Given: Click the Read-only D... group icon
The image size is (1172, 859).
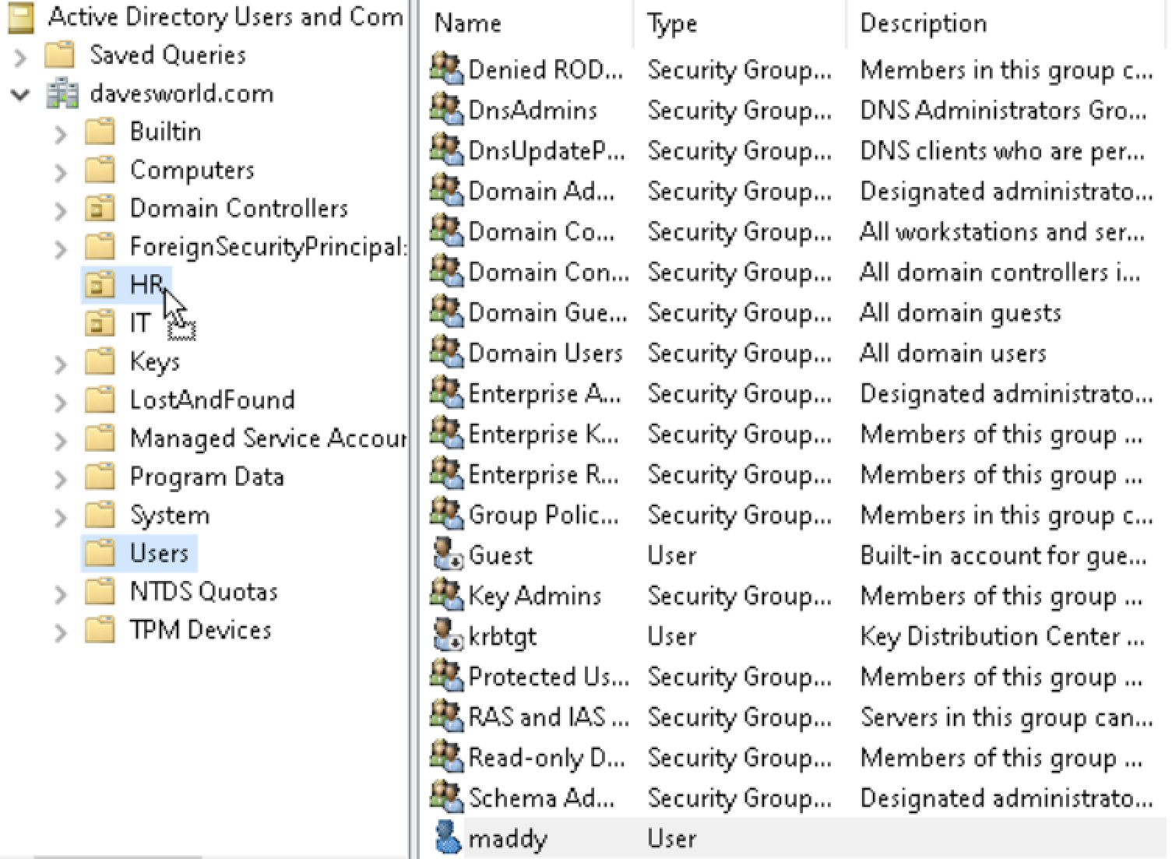Looking at the screenshot, I should click(x=447, y=757).
